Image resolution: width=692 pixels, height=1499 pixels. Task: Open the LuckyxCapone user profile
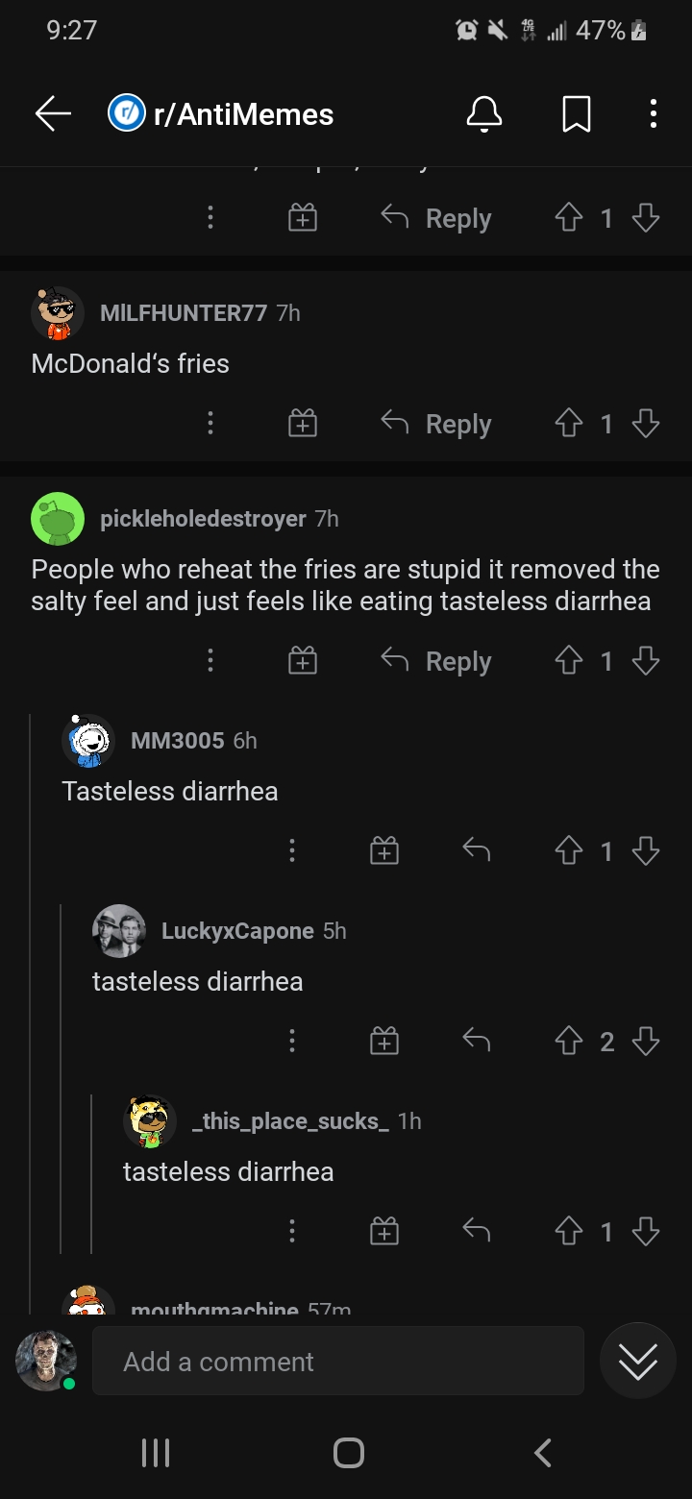pos(236,931)
